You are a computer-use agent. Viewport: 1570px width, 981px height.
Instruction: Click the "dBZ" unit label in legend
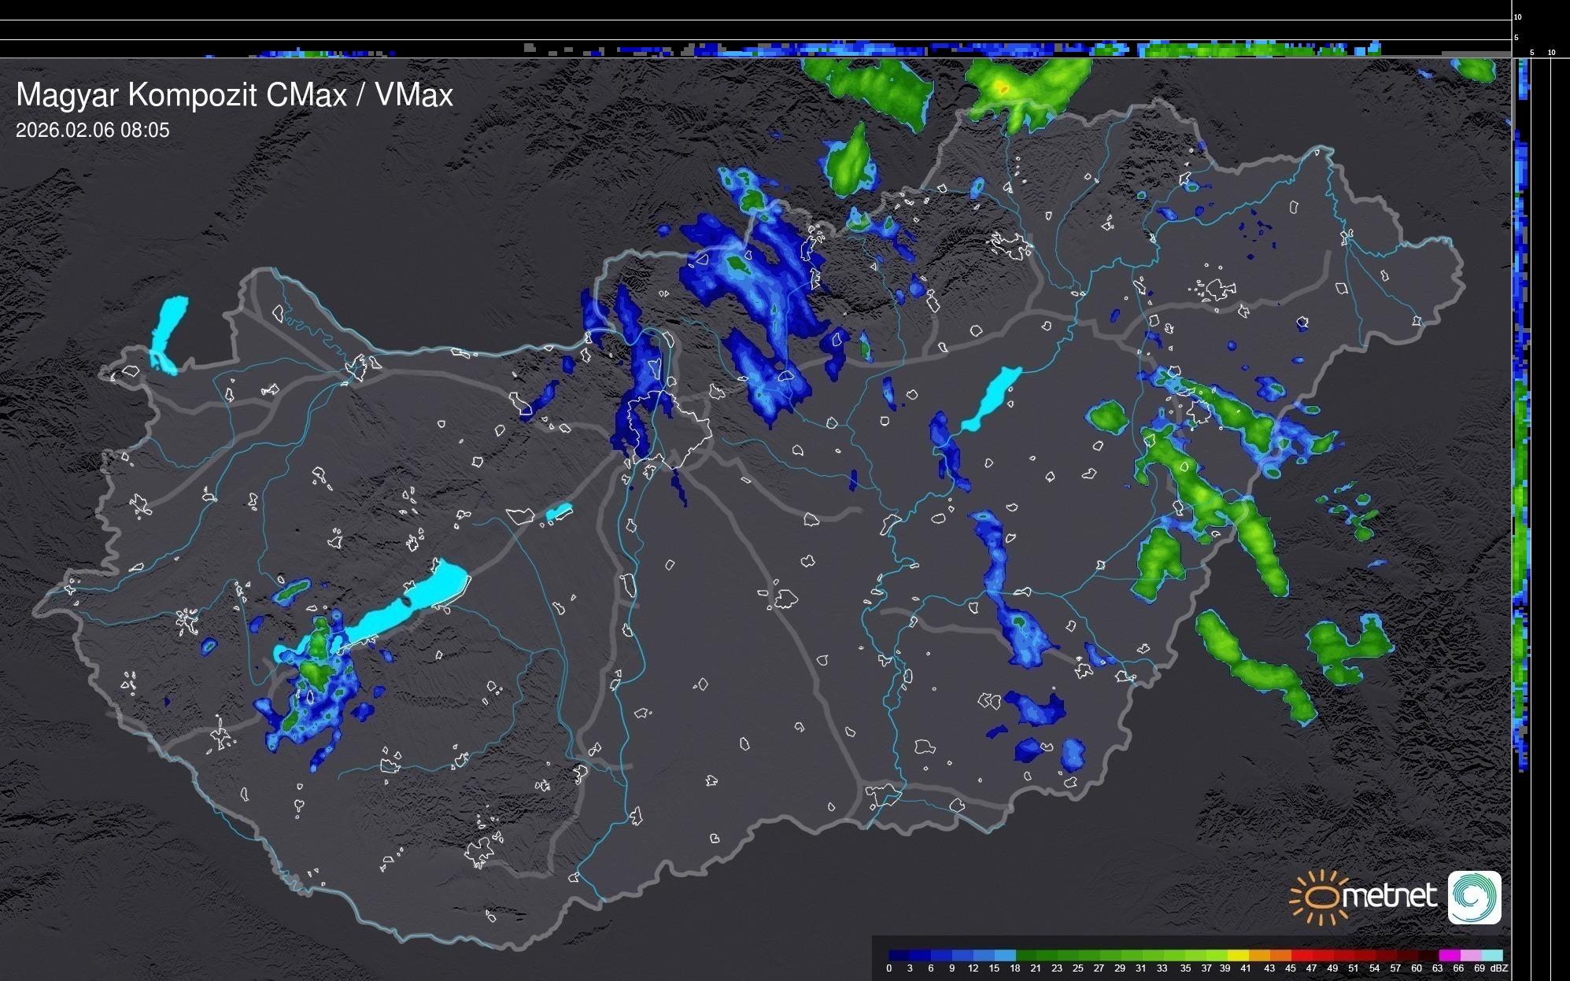1500,968
